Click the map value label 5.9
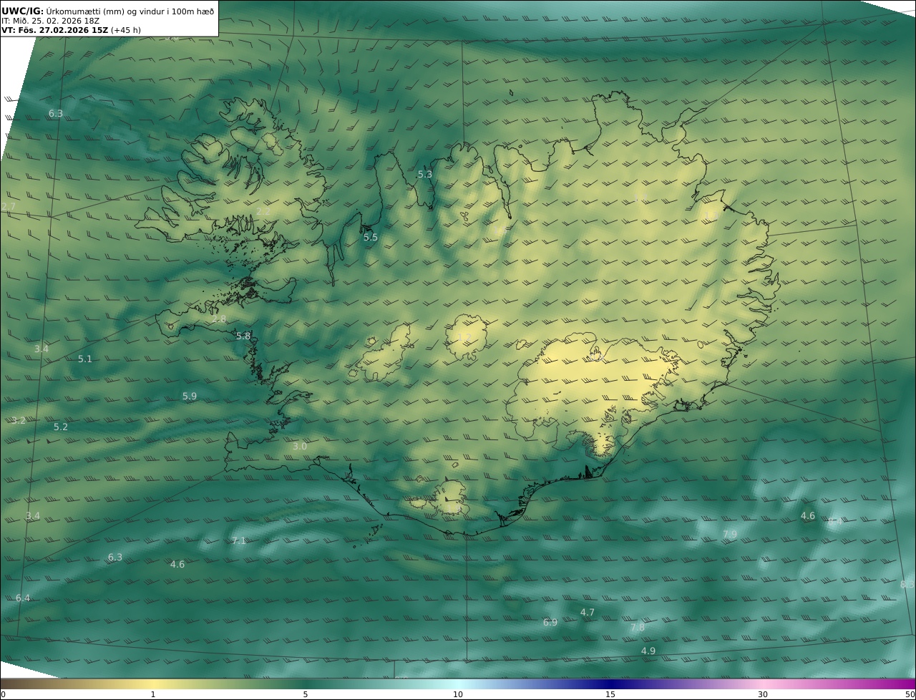The width and height of the screenshot is (916, 700). [x=190, y=397]
